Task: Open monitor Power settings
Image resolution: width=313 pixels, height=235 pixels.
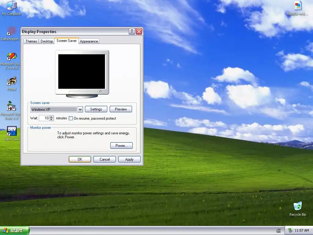Action: [x=121, y=145]
